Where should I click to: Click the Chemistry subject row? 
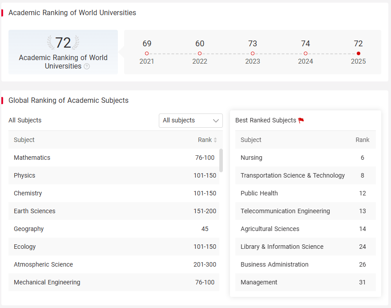tap(114, 193)
